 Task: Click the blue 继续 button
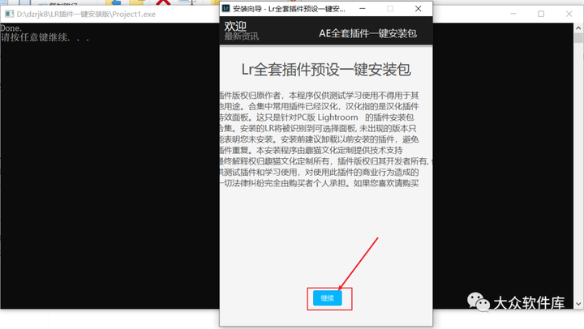click(328, 298)
